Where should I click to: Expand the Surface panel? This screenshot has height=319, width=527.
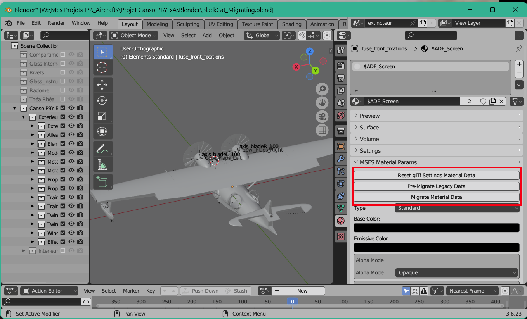pyautogui.click(x=369, y=128)
